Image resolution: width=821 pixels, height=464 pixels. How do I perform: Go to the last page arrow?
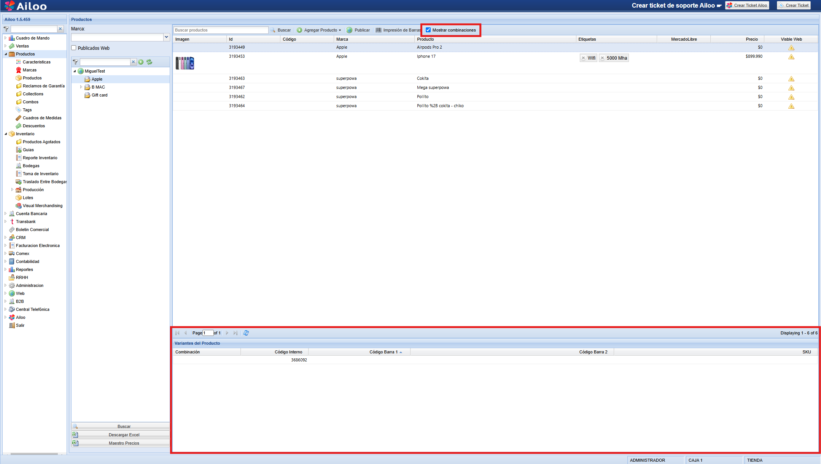(235, 333)
